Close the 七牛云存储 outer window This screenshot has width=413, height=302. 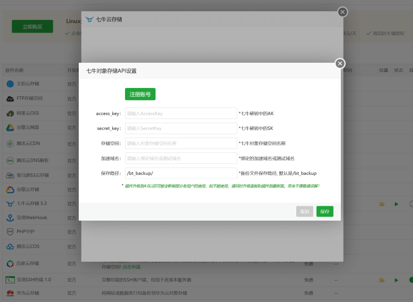point(343,12)
